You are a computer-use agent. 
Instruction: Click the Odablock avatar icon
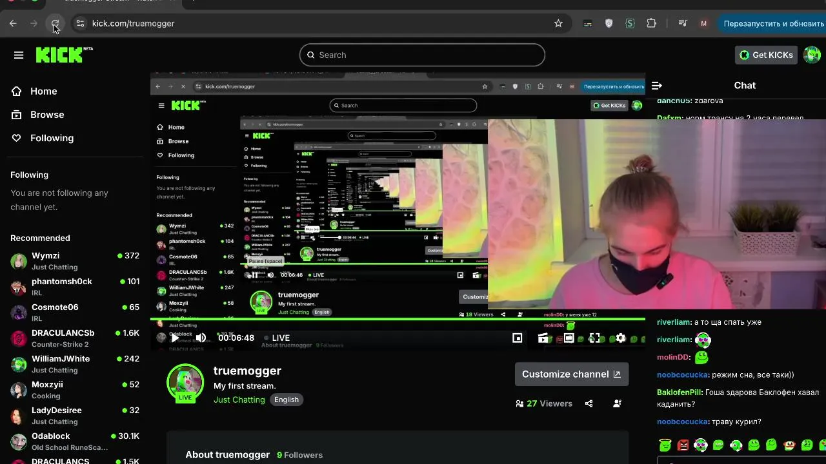pos(19,441)
